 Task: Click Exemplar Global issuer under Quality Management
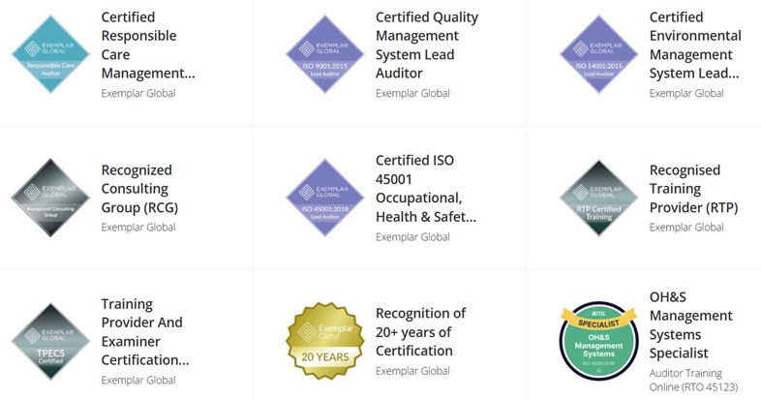(x=412, y=93)
